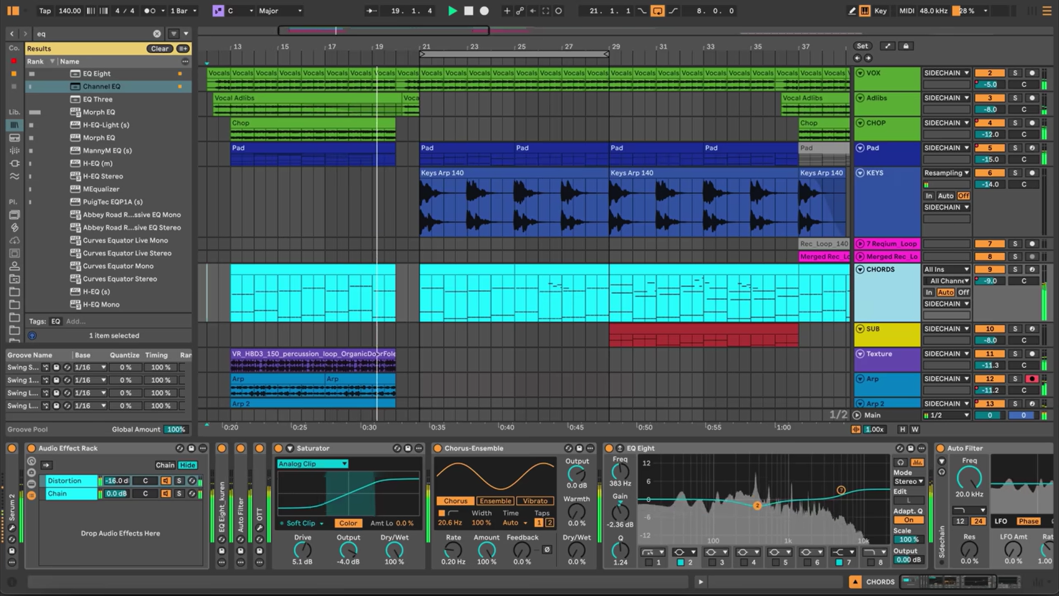This screenshot has width=1059, height=596.
Task: Toggle the Capture MIDI bracket icon
Action: click(546, 10)
